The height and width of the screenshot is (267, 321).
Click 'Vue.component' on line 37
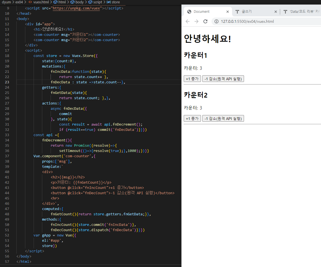pyautogui.click(x=47, y=156)
